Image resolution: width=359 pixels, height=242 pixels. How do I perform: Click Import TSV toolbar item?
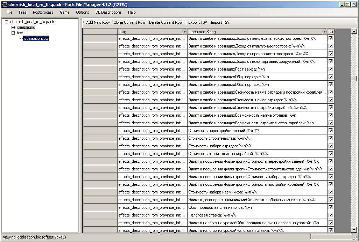[x=220, y=22]
